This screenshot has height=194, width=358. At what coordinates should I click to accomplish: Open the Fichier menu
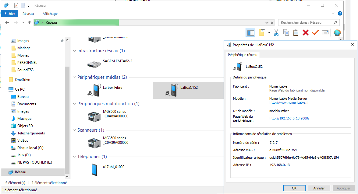[10, 14]
